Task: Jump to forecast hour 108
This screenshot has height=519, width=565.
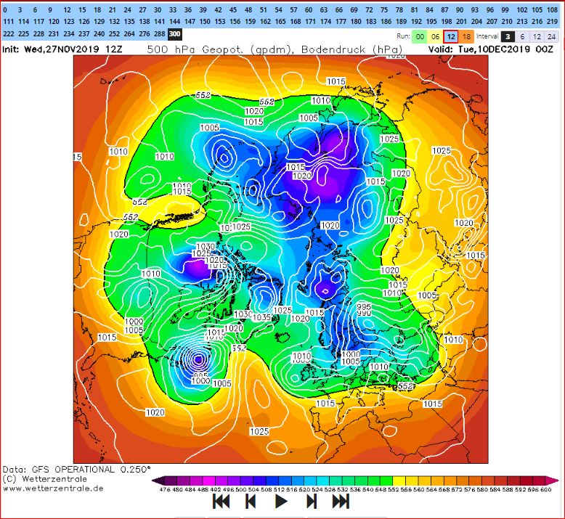Action: coord(552,10)
